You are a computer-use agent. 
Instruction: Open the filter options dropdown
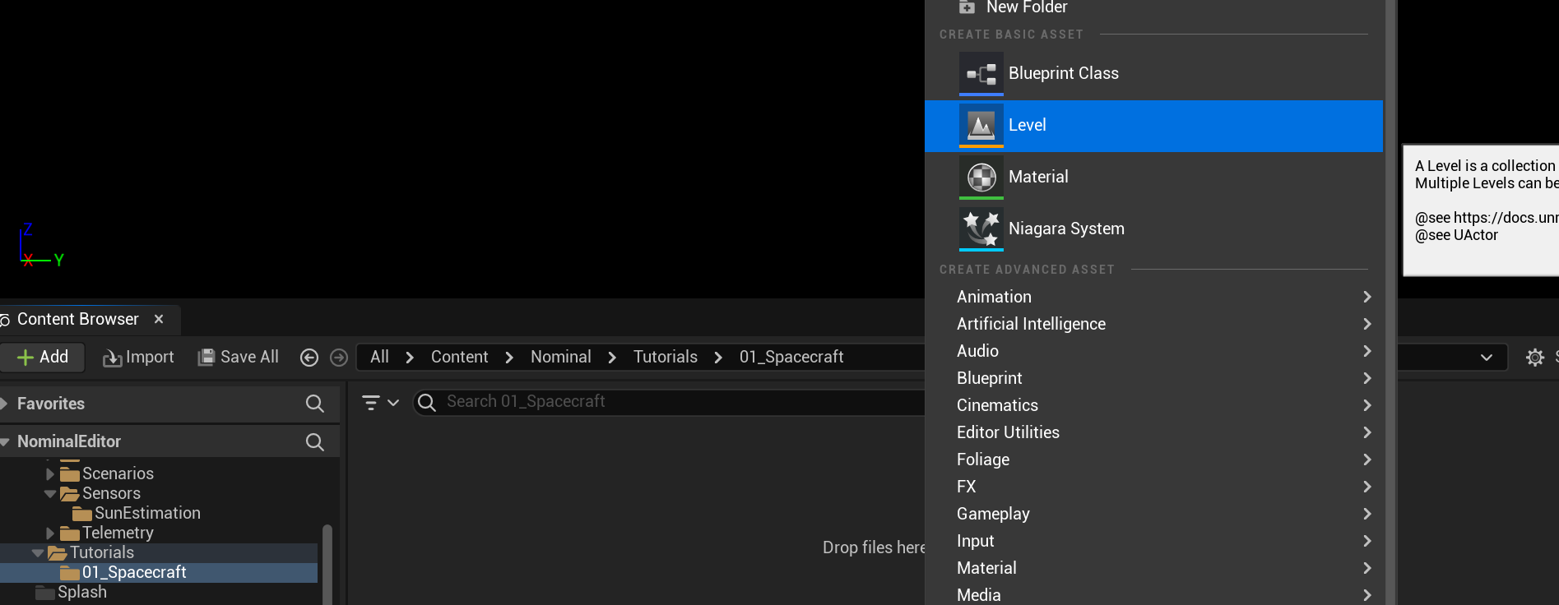(x=380, y=403)
